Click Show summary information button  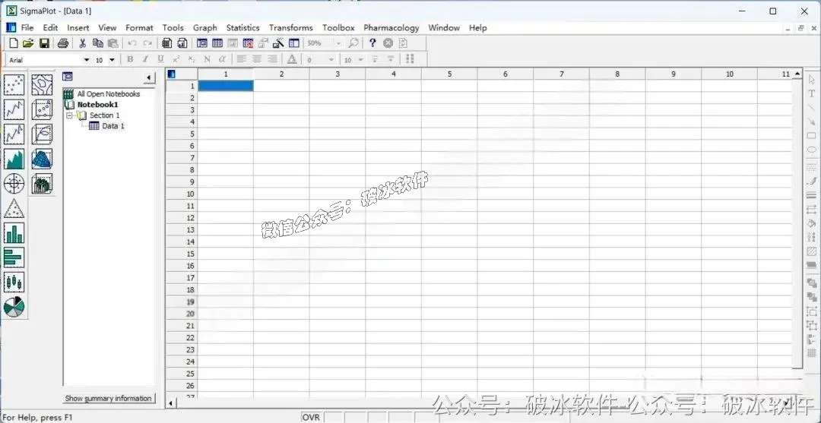tap(109, 399)
